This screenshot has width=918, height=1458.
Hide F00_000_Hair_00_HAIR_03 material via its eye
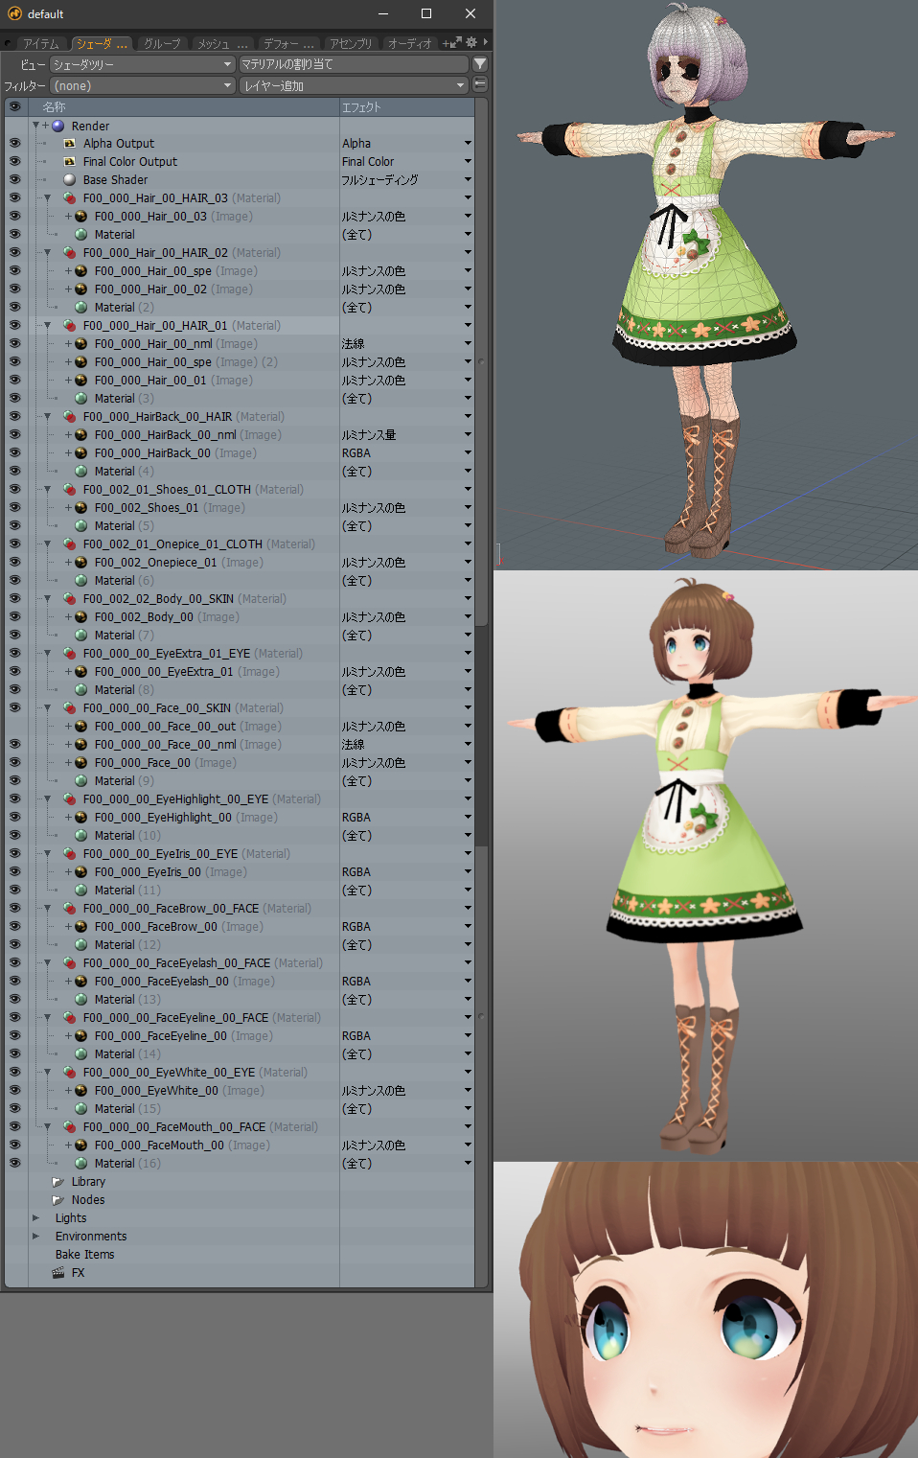click(14, 198)
